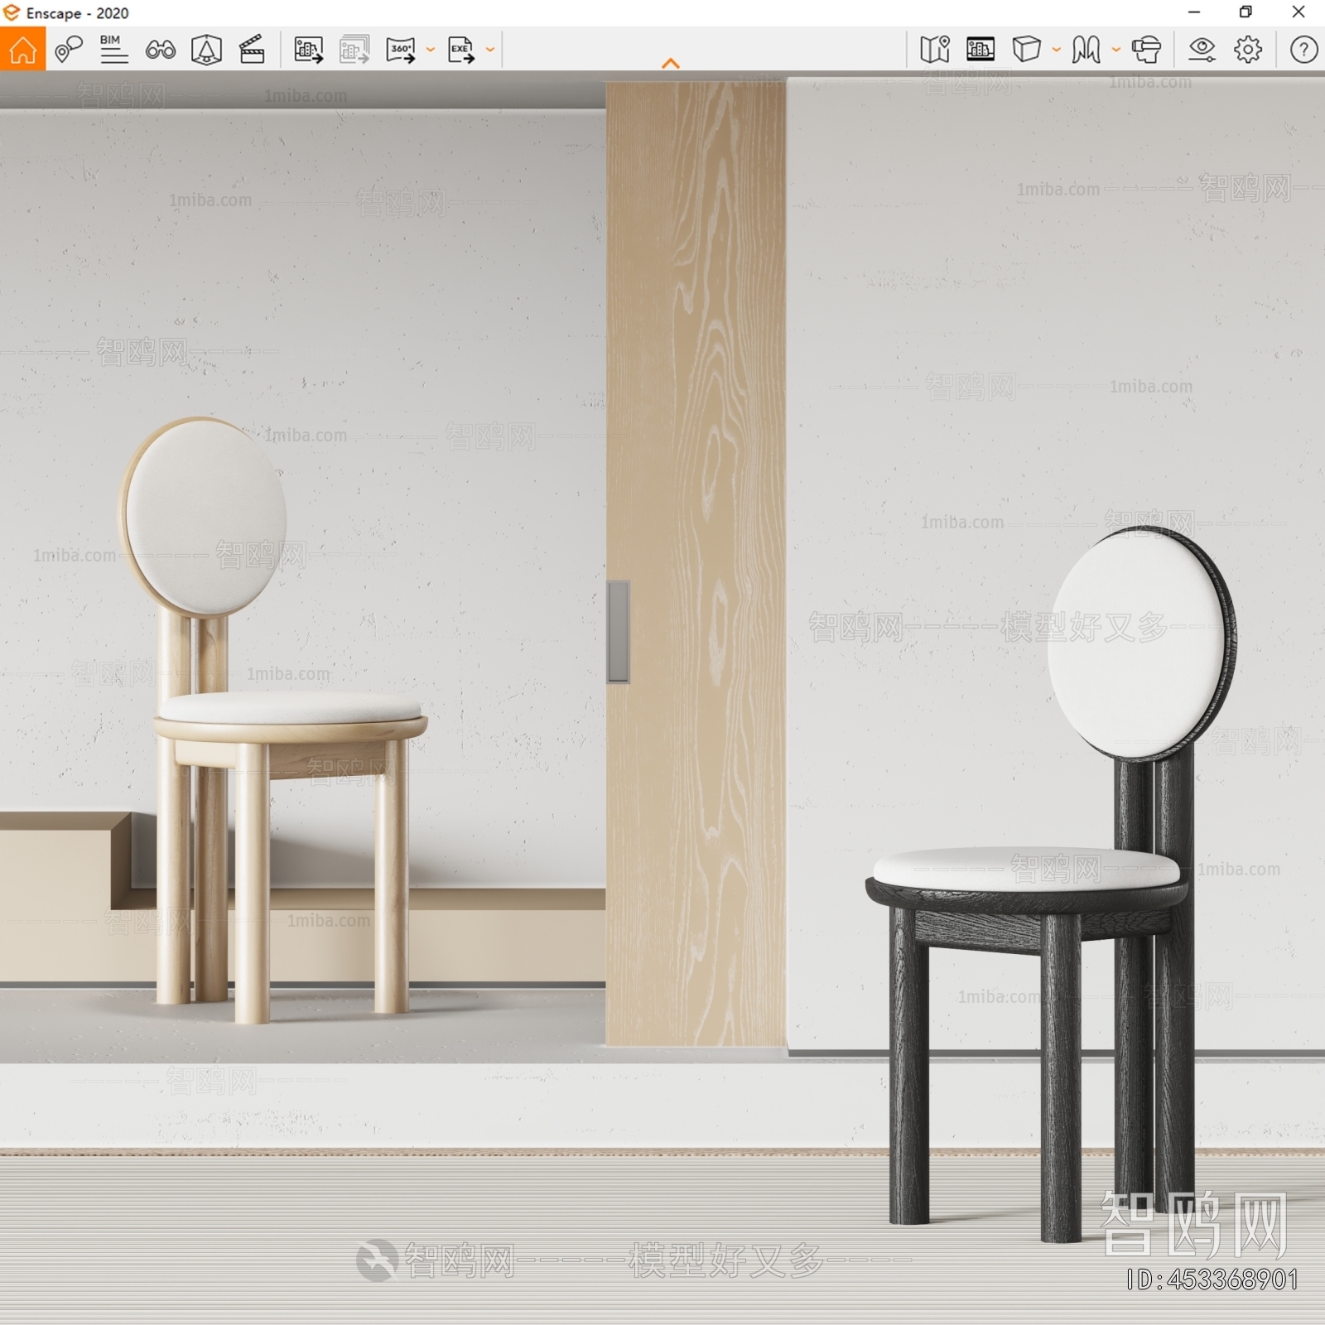Collapse toolbar using the orange chevron
The width and height of the screenshot is (1325, 1325).
coord(671,63)
